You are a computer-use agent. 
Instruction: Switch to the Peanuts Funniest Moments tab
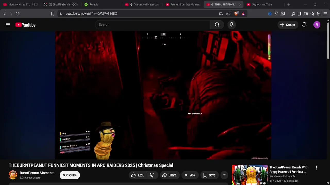[183, 4]
